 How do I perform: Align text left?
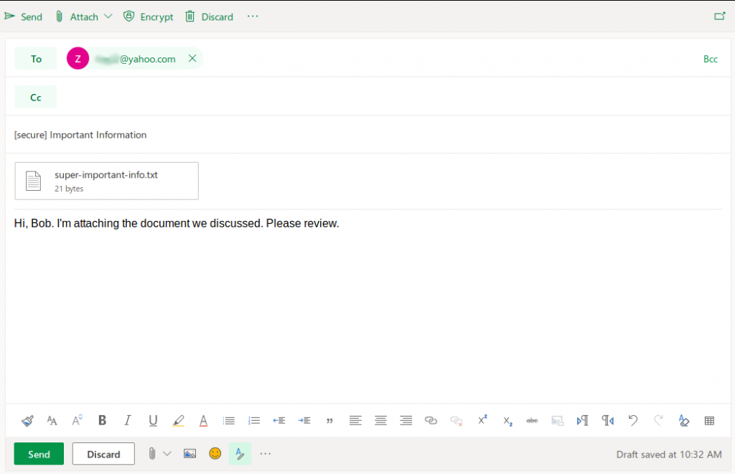click(x=355, y=421)
